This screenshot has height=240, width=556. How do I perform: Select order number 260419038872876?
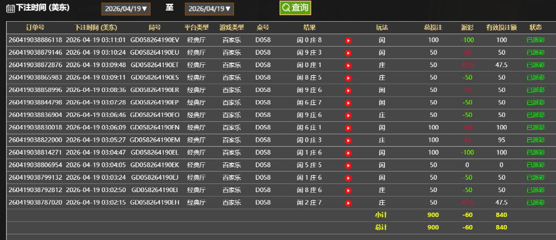[x=35, y=65]
